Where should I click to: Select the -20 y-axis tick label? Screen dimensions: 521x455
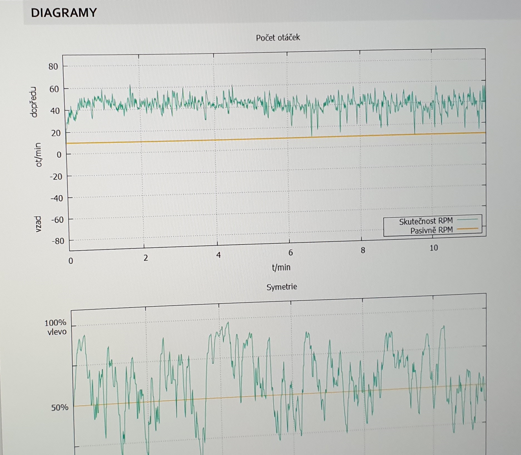click(x=56, y=176)
